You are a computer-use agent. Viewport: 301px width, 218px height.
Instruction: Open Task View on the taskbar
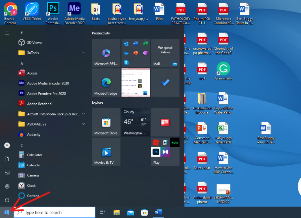click(x=102, y=212)
